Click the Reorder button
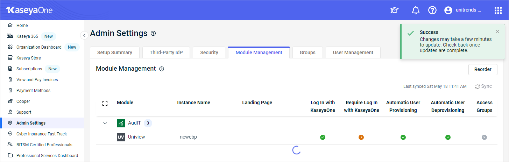509x162 pixels. 483,69
